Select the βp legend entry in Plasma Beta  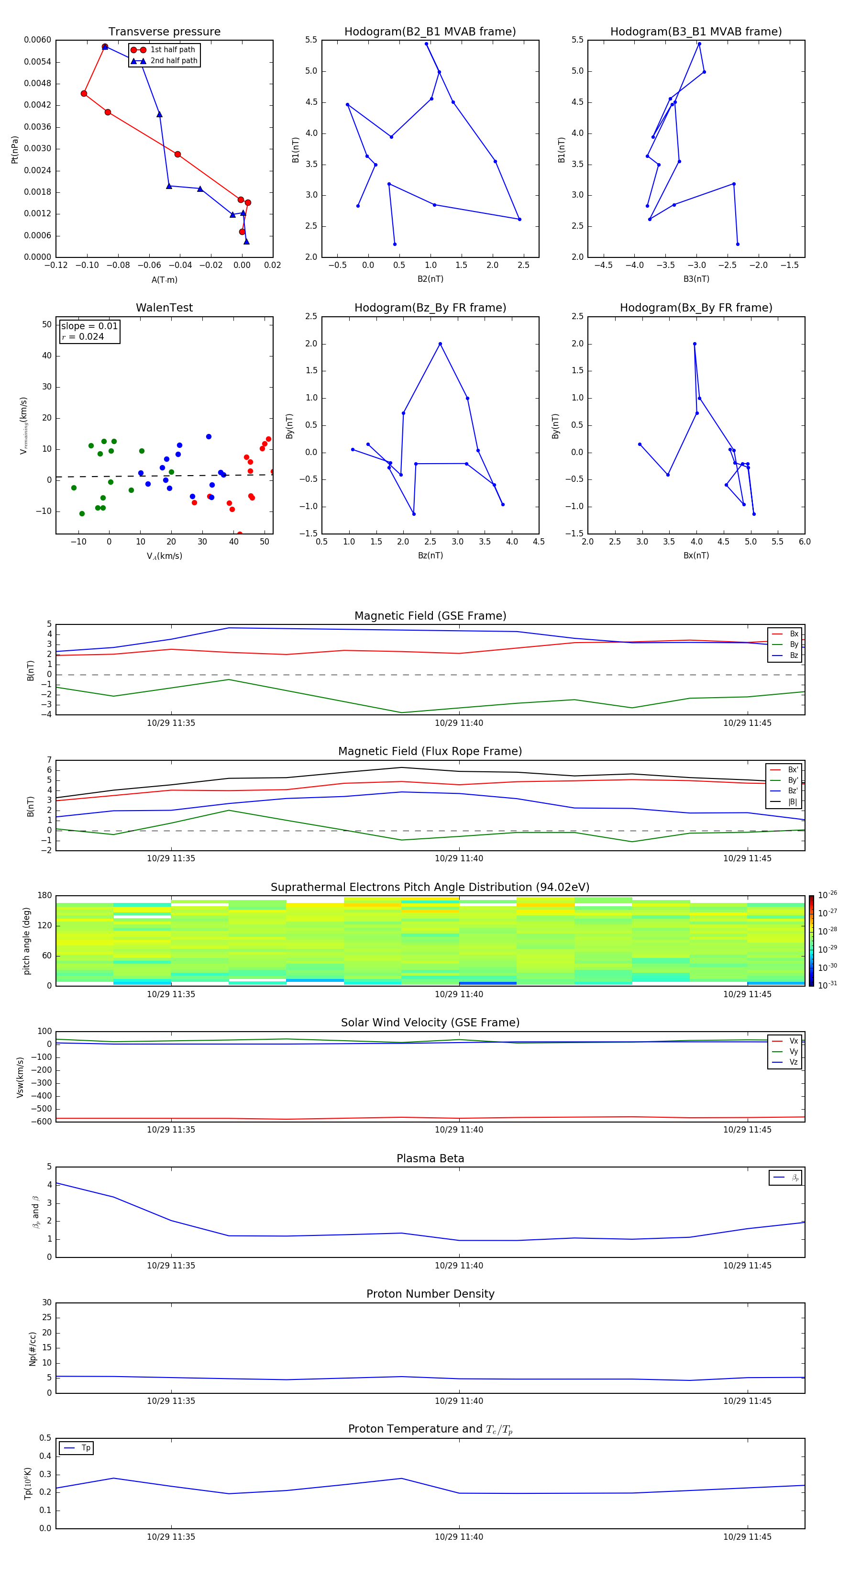[x=785, y=1178]
